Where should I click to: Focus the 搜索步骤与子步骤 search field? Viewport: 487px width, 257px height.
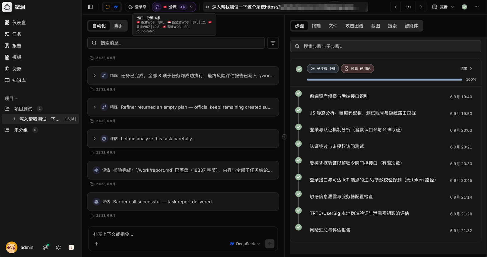click(x=386, y=46)
